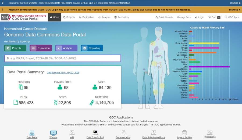Open Quick Search
Screen dimensions: 242x140
(x=164, y=17)
